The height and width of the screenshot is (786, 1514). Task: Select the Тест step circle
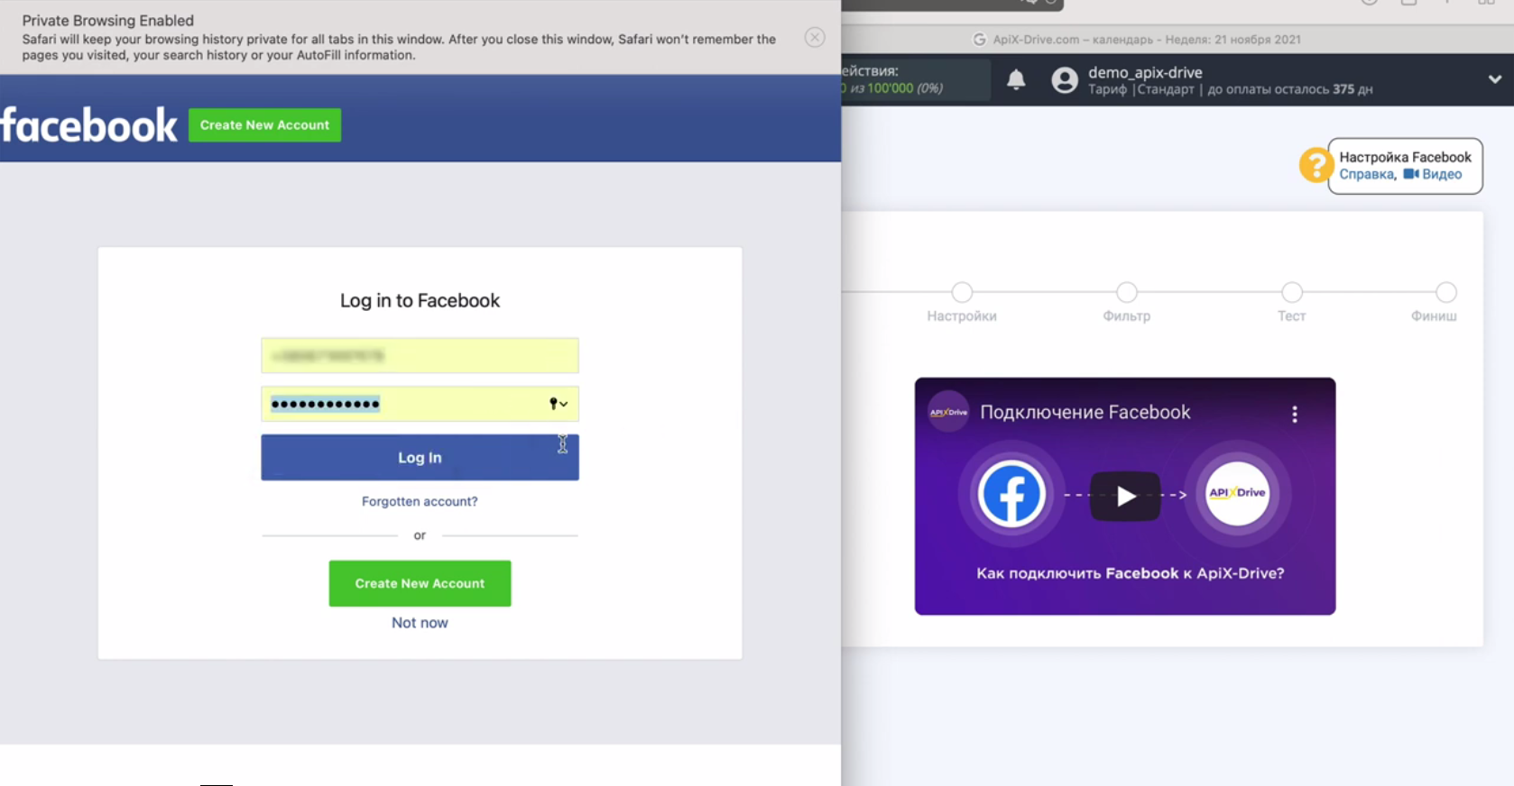[x=1291, y=292]
